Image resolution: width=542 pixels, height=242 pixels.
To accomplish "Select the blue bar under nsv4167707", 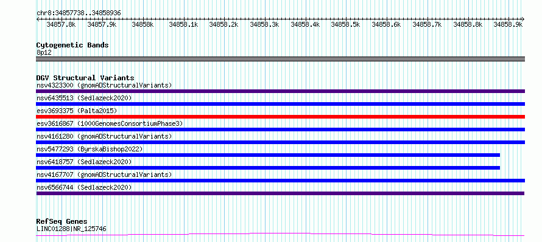I will click(280, 181).
